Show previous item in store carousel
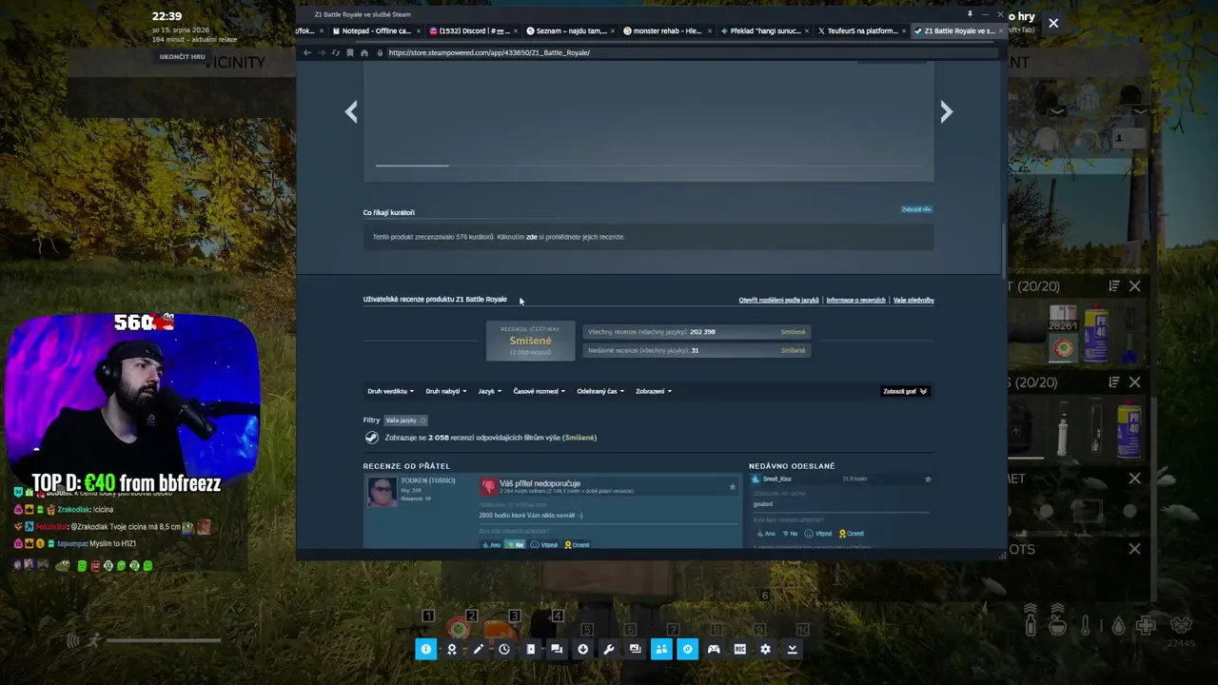1218x685 pixels. [x=351, y=112]
